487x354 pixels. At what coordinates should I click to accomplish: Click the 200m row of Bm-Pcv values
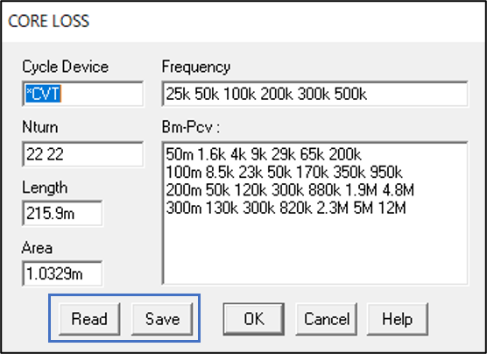tap(290, 190)
